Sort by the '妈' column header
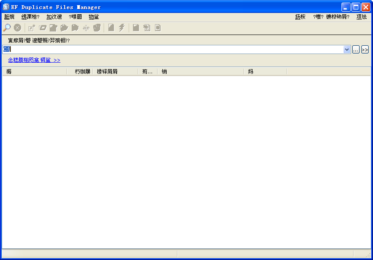 click(x=265, y=72)
